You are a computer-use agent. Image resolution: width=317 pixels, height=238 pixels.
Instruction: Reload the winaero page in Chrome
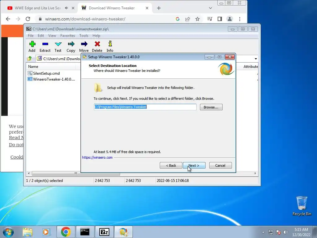[x=28, y=19]
